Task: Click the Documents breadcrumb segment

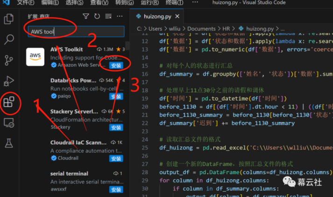Action: pyautogui.click(x=201, y=29)
